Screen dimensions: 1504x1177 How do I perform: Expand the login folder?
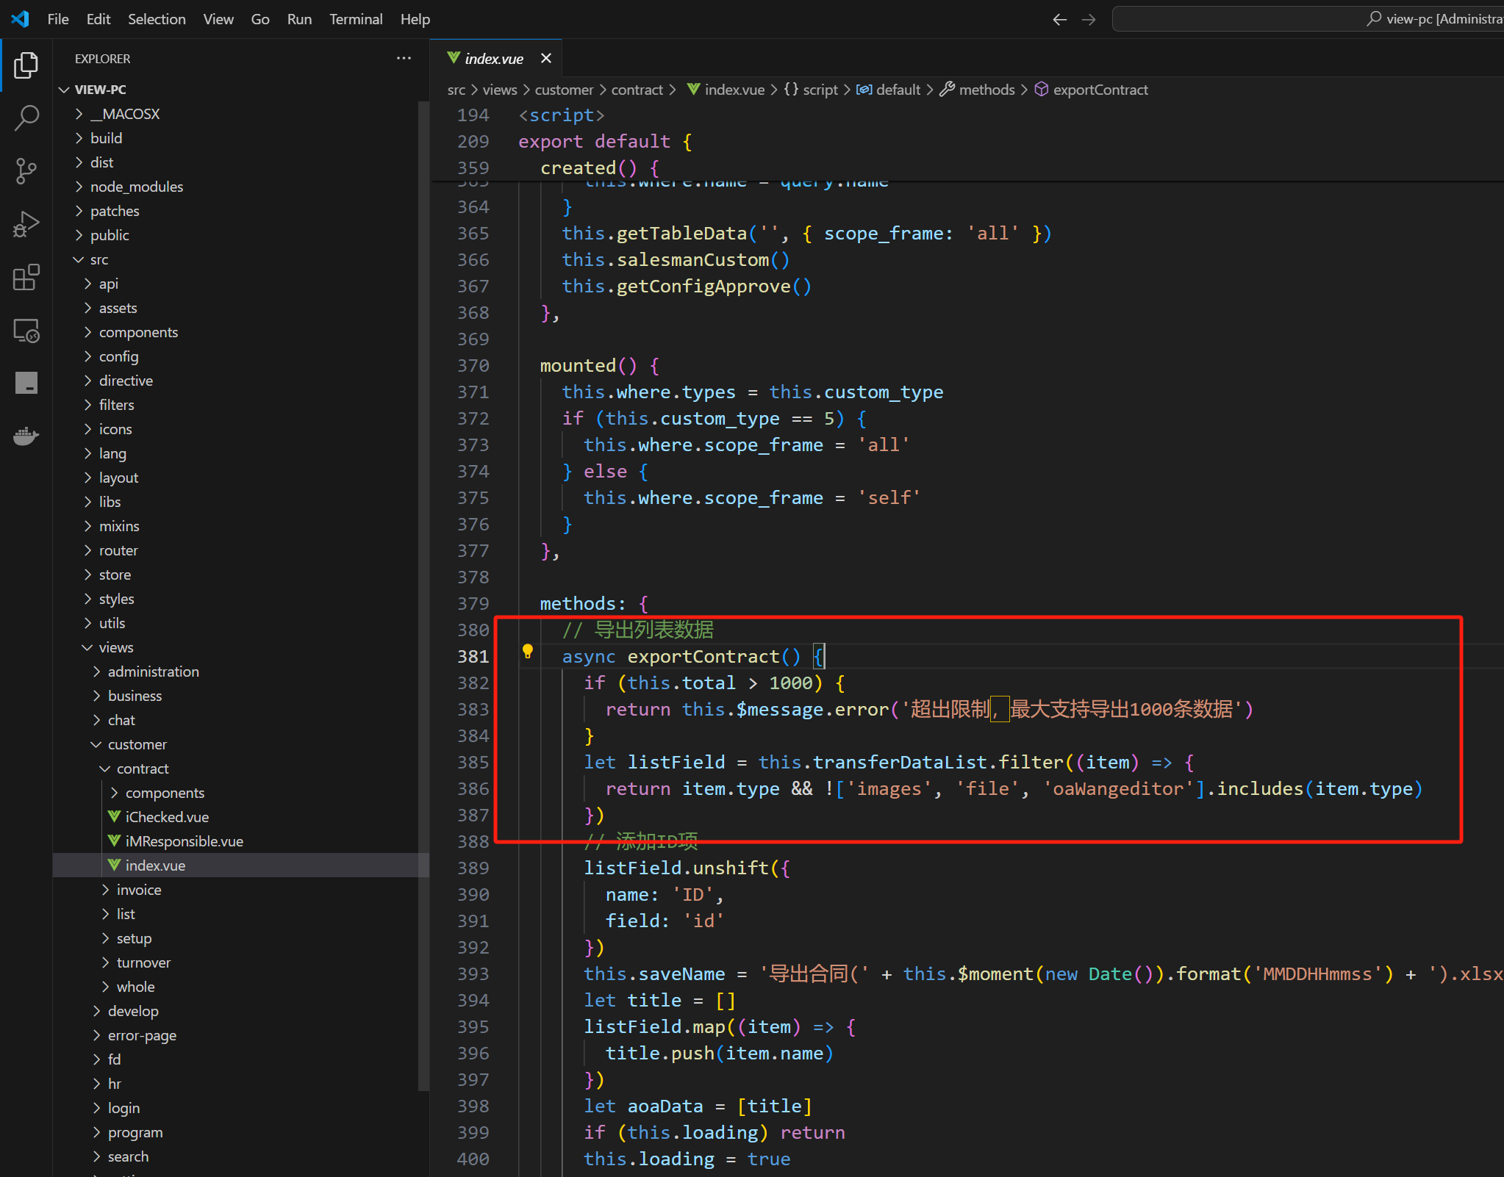click(x=241, y=1108)
